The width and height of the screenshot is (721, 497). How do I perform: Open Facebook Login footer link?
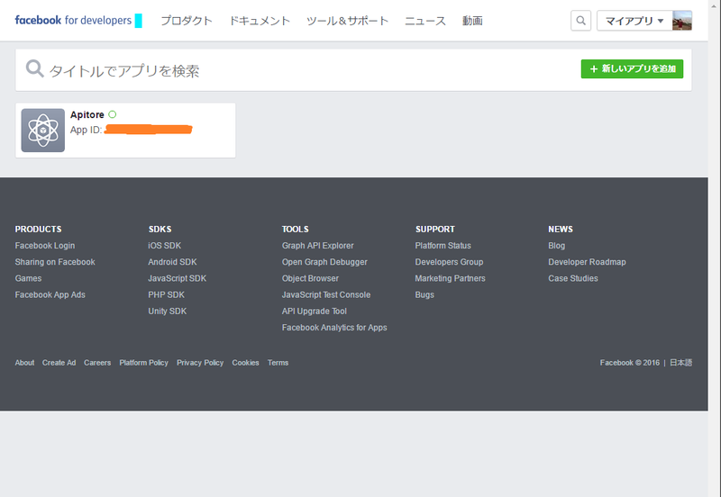pyautogui.click(x=44, y=246)
